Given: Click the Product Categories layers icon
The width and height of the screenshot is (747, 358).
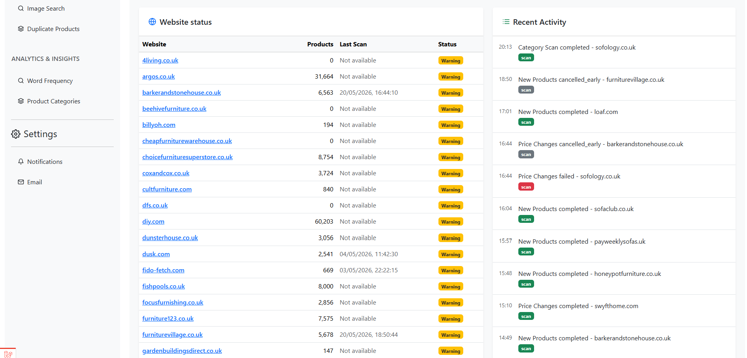Looking at the screenshot, I should pos(21,101).
